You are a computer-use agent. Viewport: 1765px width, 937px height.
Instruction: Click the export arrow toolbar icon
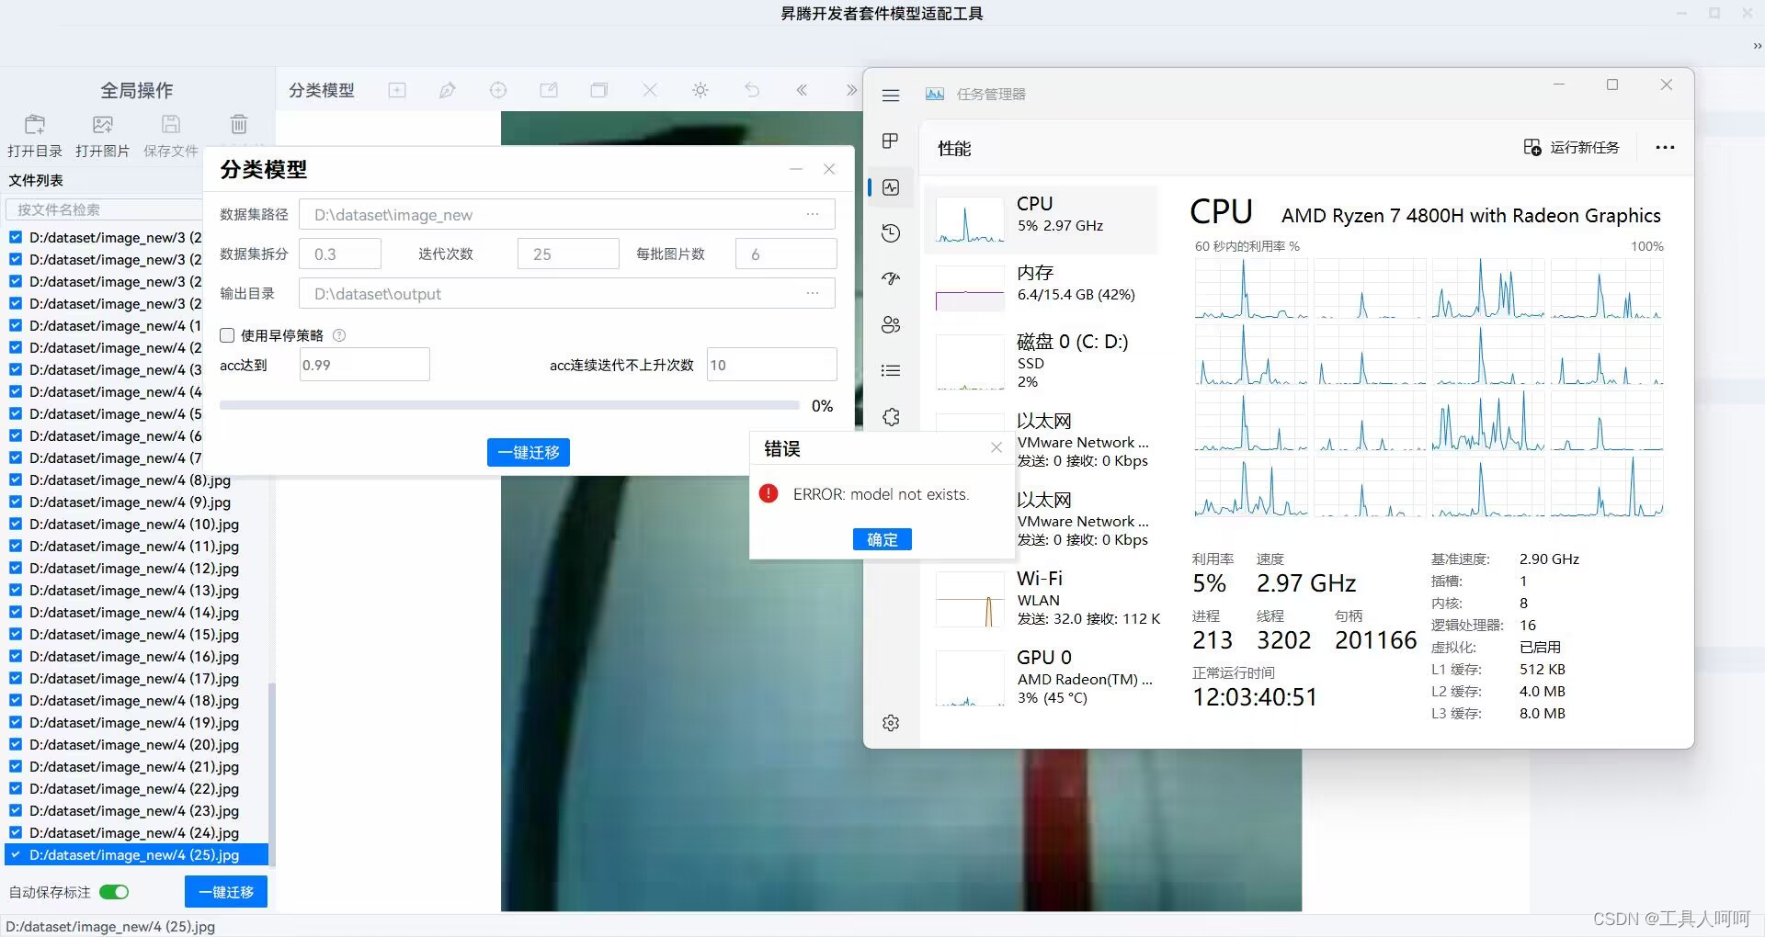tap(549, 90)
